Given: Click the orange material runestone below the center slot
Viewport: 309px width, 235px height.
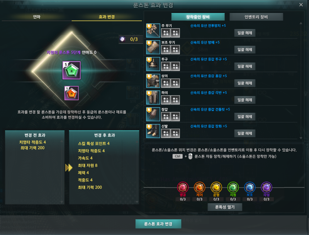Looking at the screenshot, I should click(x=71, y=93).
